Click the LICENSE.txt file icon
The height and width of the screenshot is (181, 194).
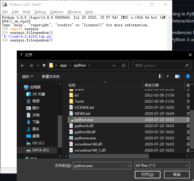[x=71, y=107]
